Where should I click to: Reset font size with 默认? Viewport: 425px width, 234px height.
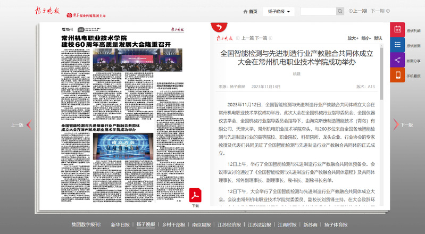pyautogui.click(x=378, y=38)
